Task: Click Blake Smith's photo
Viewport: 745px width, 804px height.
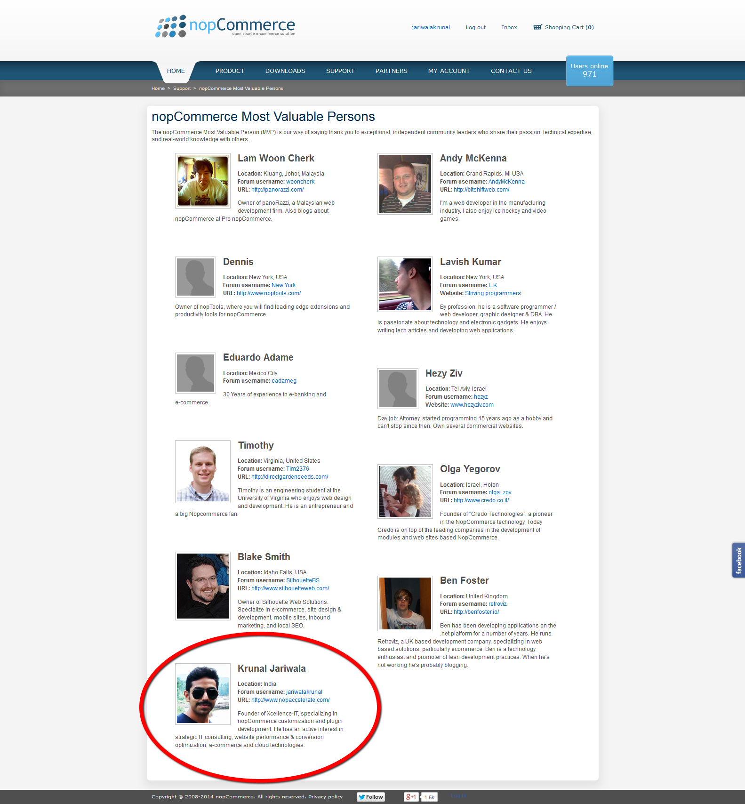Action: [203, 586]
